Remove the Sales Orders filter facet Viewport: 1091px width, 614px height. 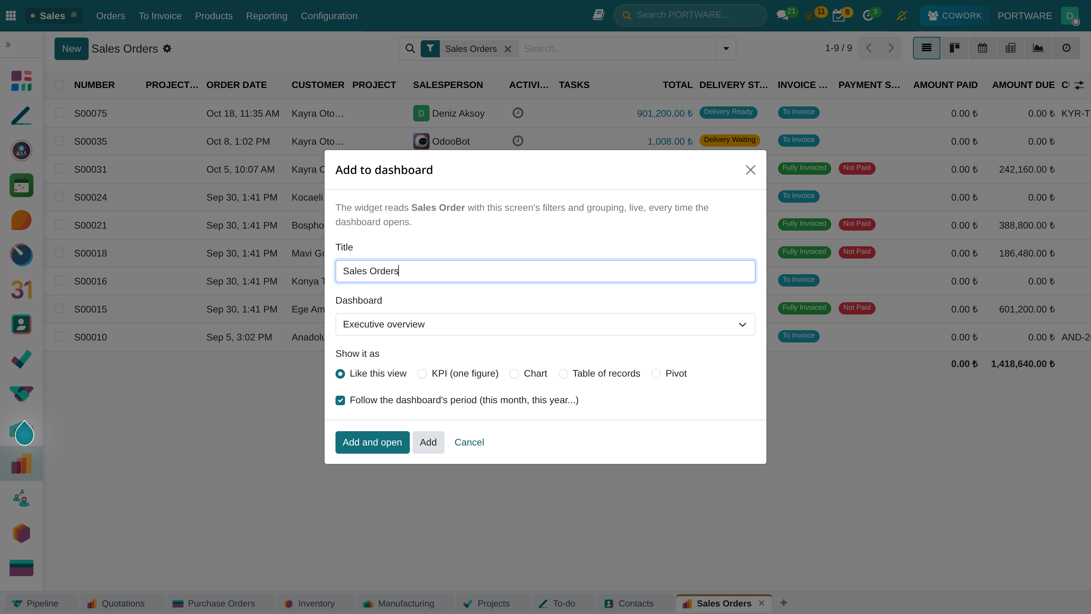[x=507, y=49]
